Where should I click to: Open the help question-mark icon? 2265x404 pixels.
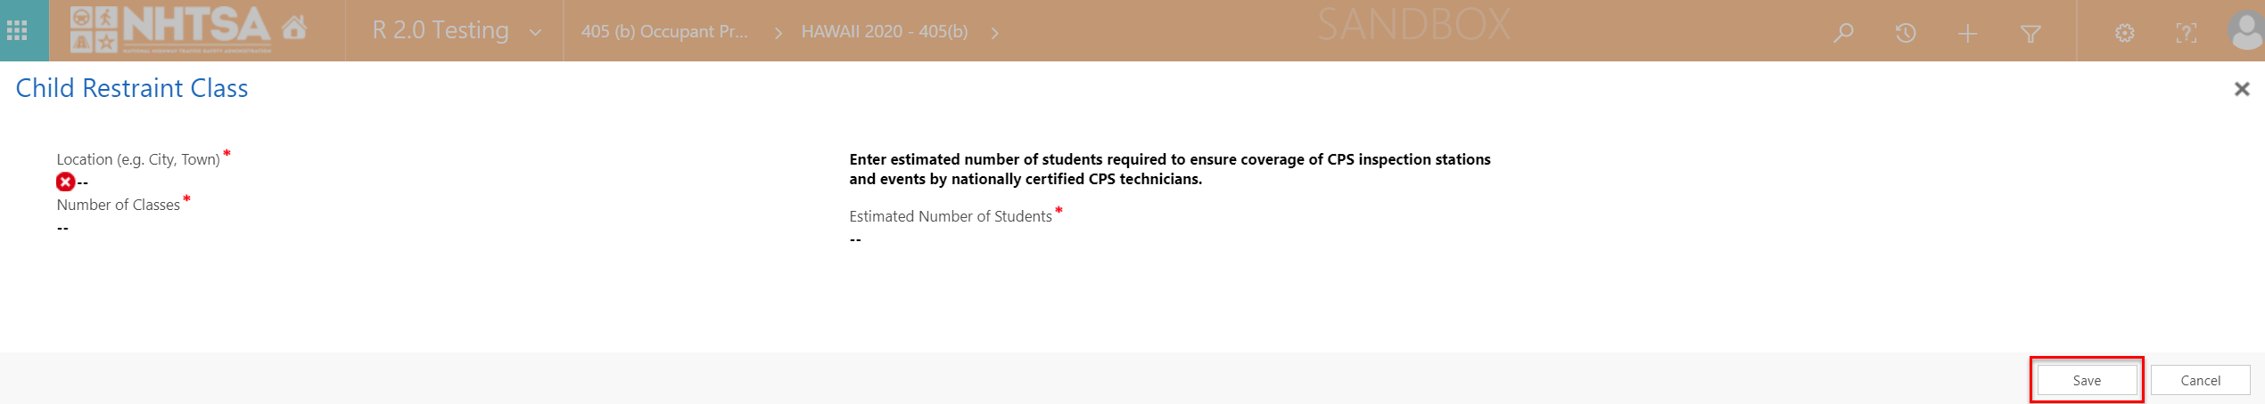(x=2186, y=34)
